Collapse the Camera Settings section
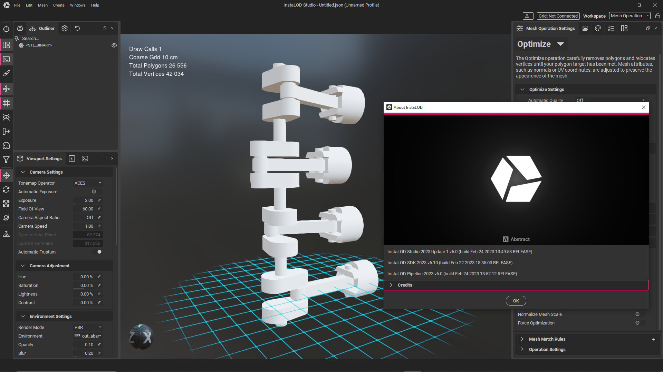The width and height of the screenshot is (663, 372). pyautogui.click(x=23, y=172)
